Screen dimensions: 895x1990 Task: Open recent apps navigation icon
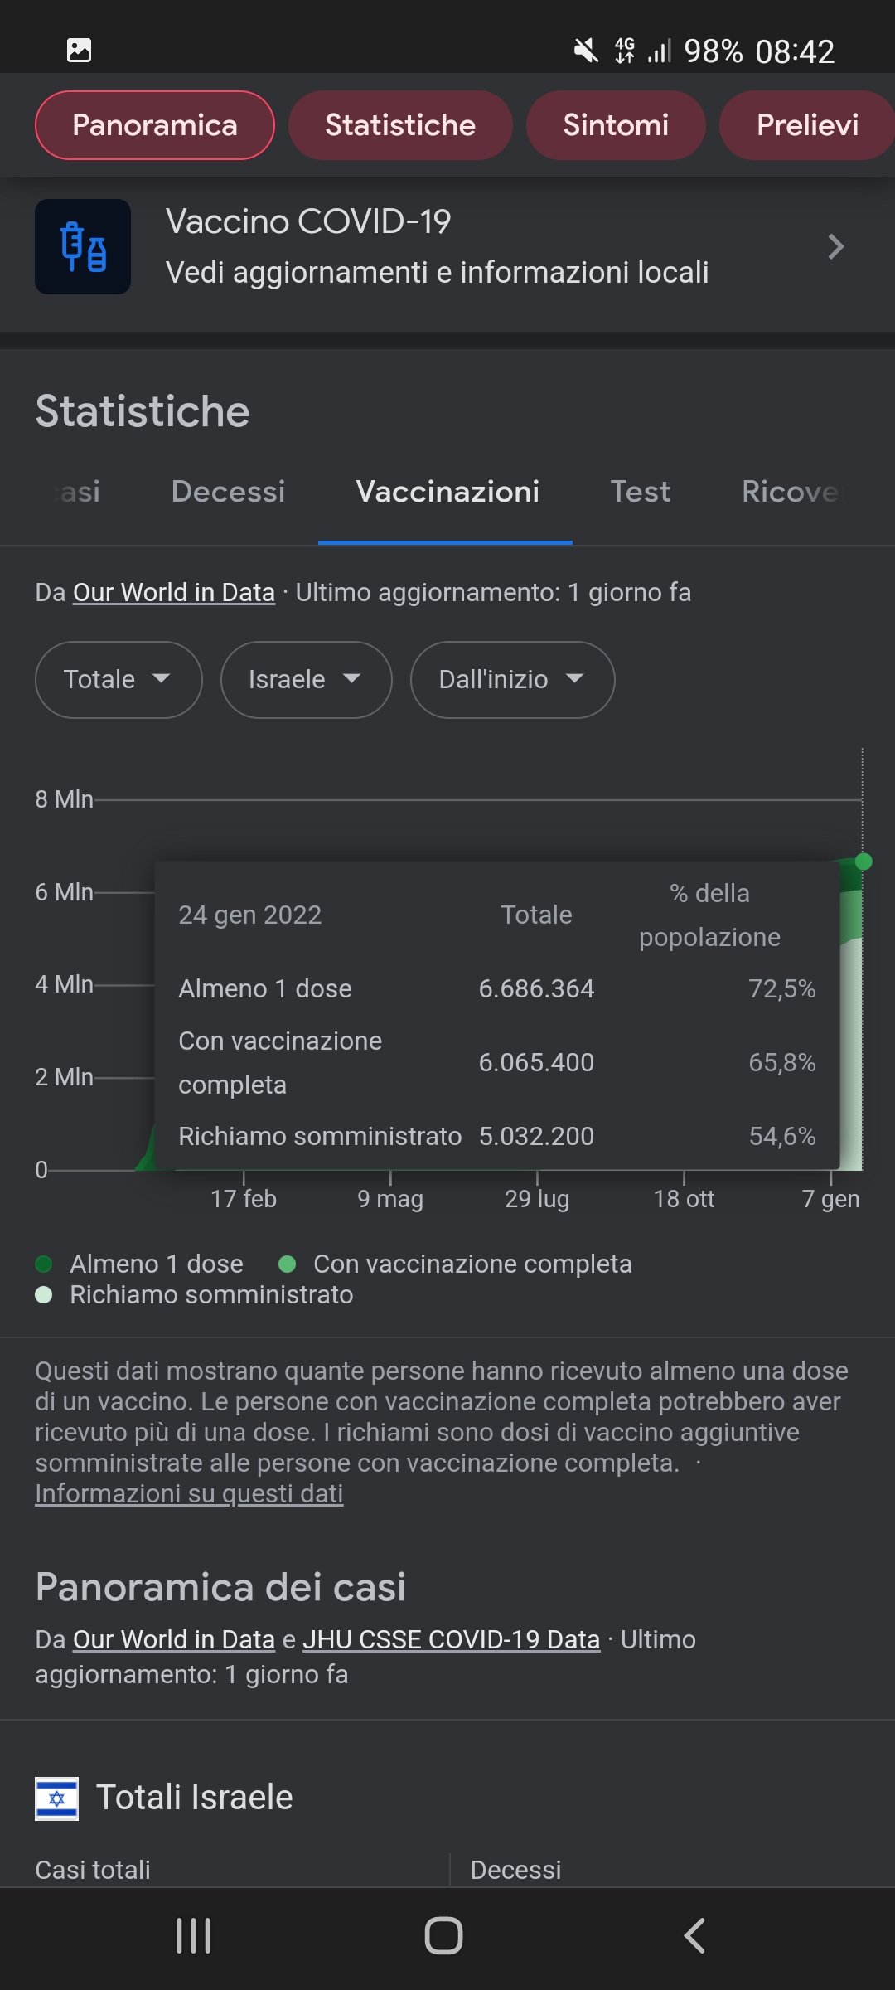[x=193, y=1936]
